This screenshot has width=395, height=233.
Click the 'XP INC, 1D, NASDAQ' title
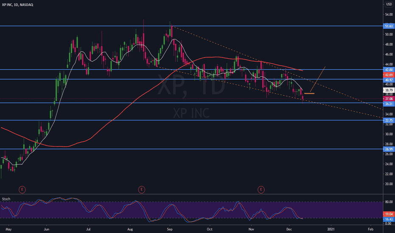(18, 5)
